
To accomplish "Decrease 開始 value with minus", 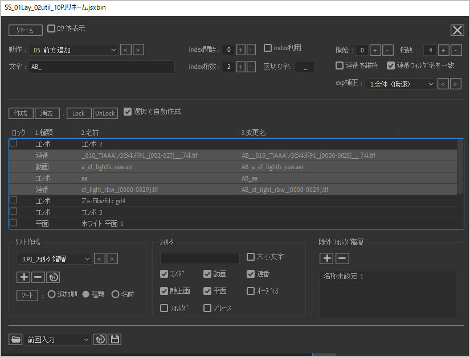I will point(387,50).
